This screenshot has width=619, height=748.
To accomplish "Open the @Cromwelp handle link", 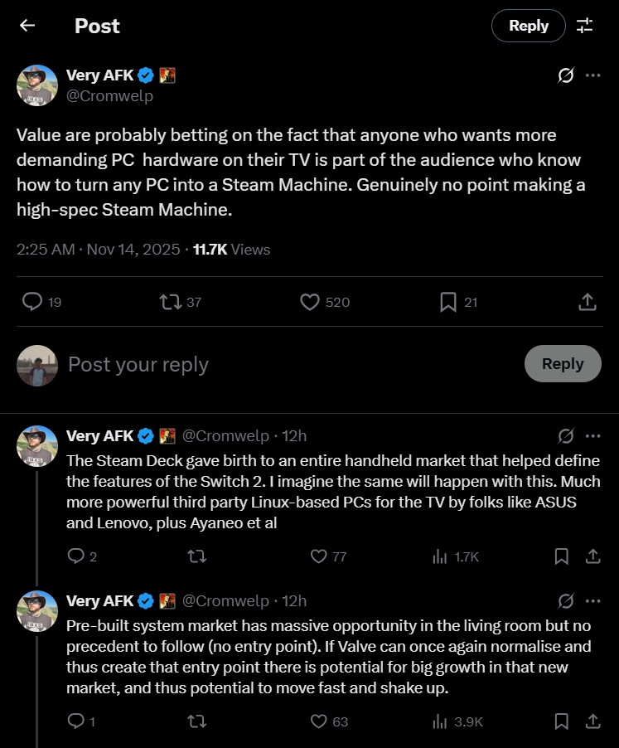I will [114, 96].
